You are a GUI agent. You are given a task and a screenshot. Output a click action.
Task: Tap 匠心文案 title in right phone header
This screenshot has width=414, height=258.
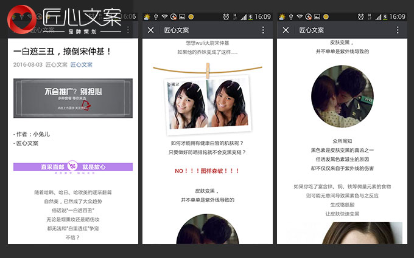pyautogui.click(x=311, y=30)
